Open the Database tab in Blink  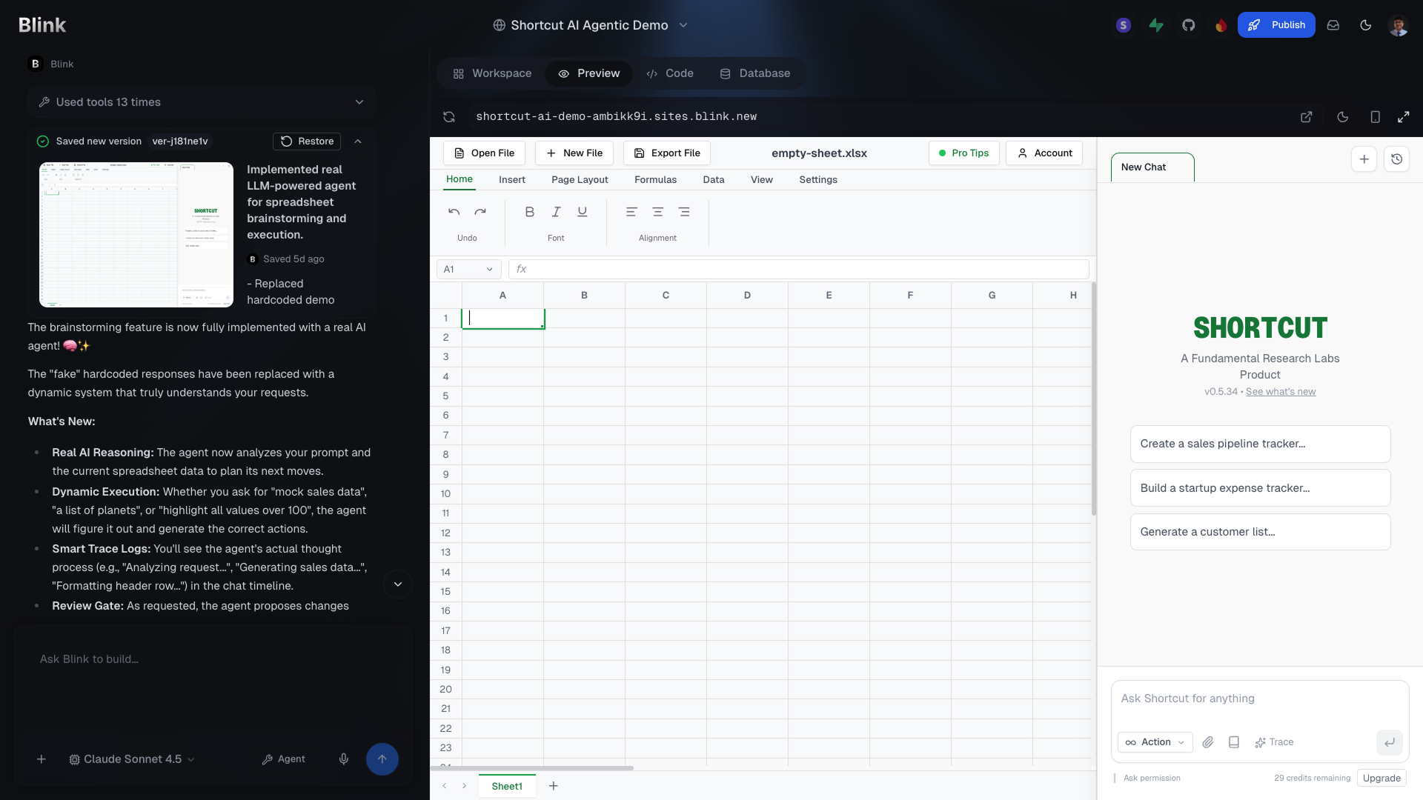click(755, 73)
